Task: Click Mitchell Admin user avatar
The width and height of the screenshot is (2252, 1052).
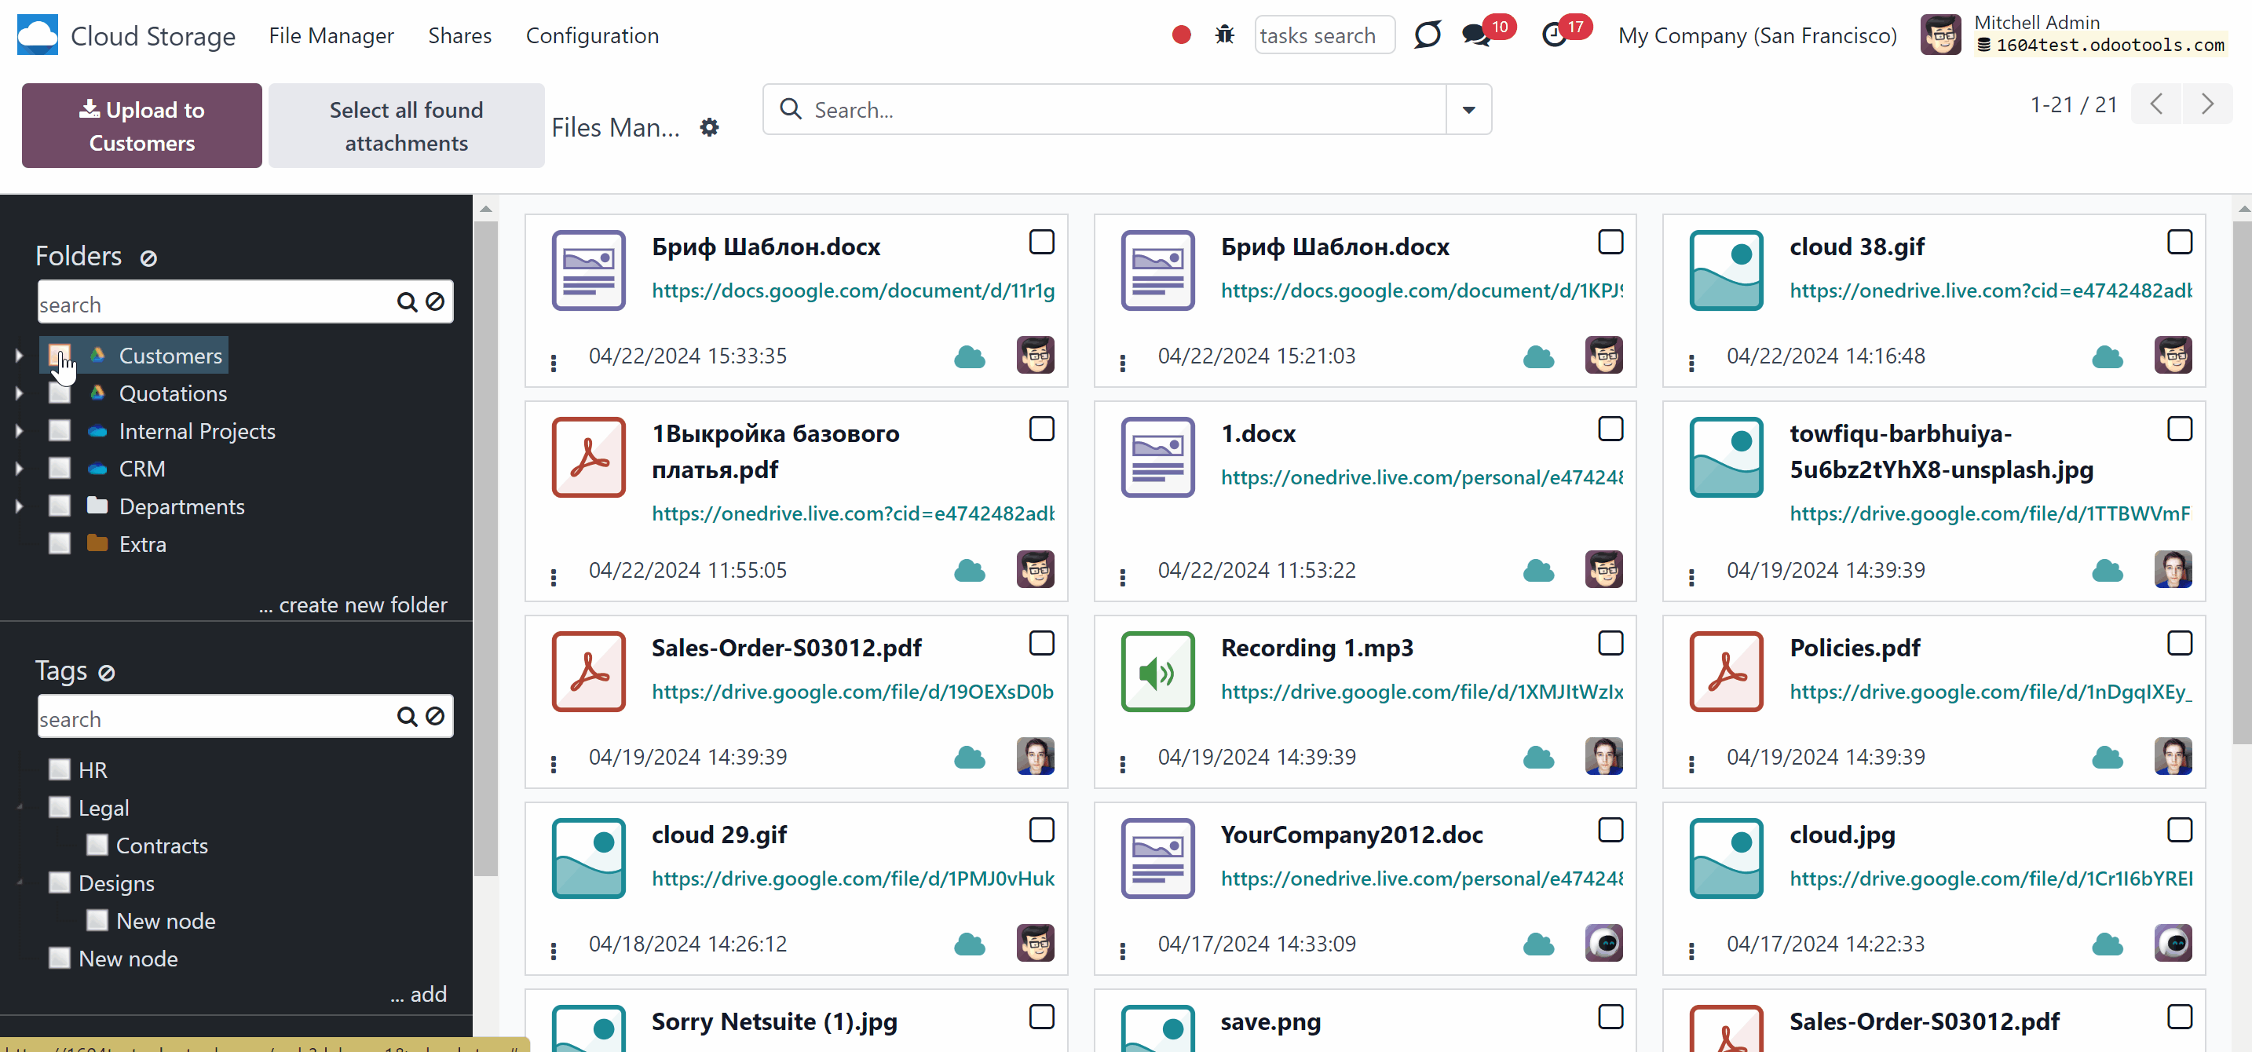Action: coord(1941,35)
